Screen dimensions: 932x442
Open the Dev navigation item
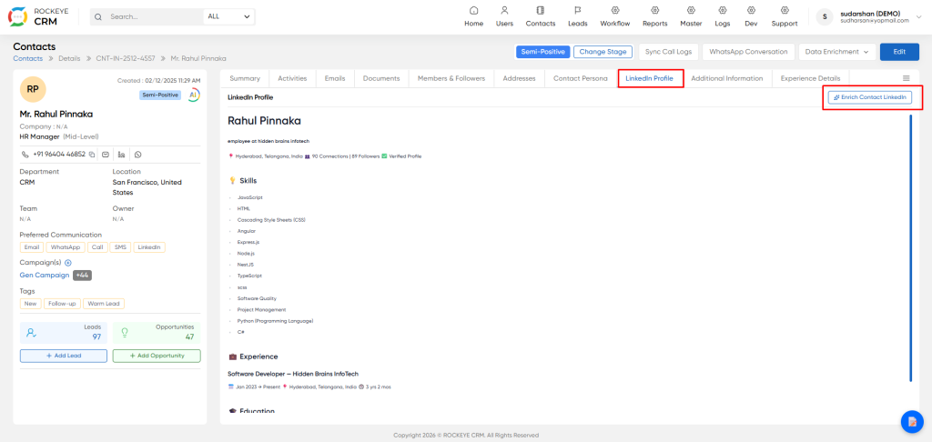click(x=751, y=16)
